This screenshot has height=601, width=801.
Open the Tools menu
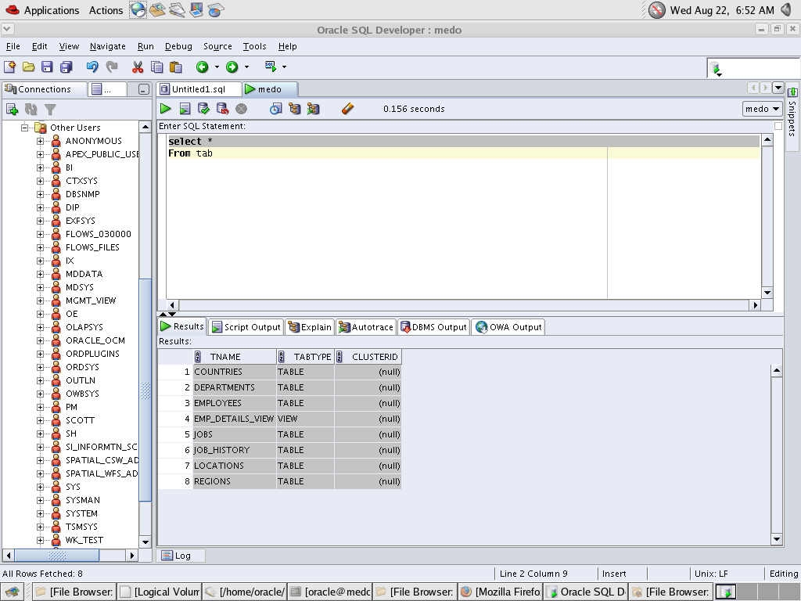254,46
